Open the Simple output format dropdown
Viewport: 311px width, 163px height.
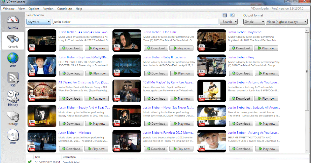254,22
